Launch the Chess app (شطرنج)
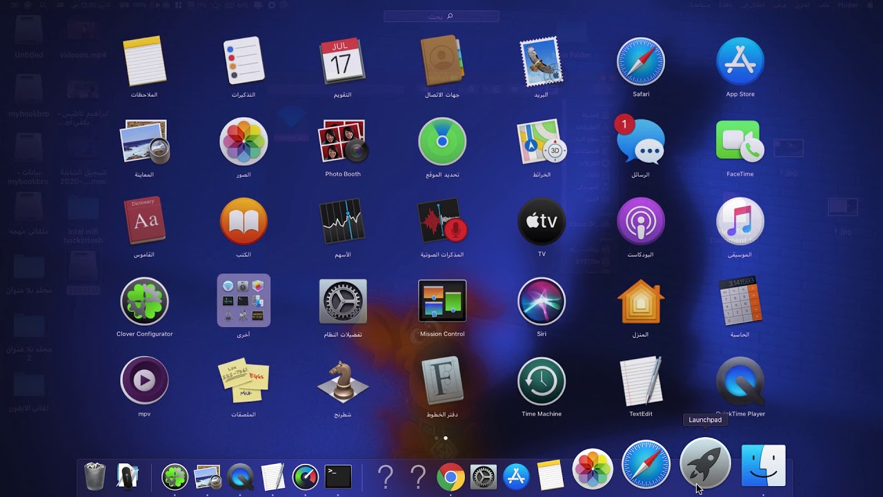The image size is (883, 497). click(x=343, y=381)
